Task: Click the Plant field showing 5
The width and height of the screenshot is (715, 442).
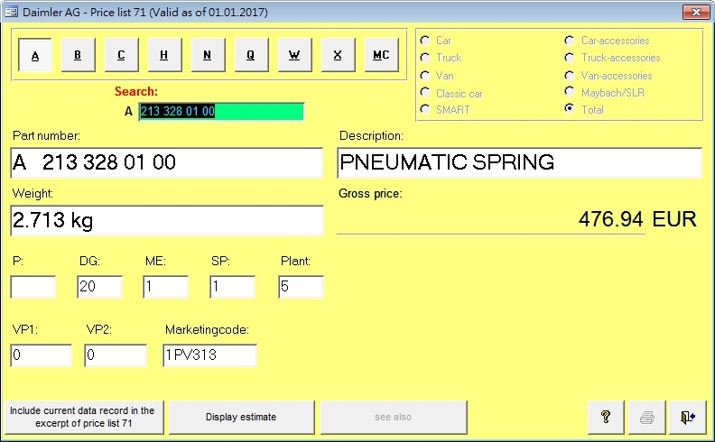Action: [x=301, y=287]
